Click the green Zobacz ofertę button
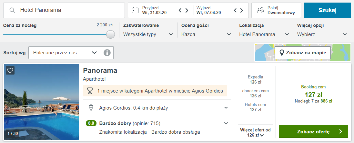 click(x=313, y=131)
